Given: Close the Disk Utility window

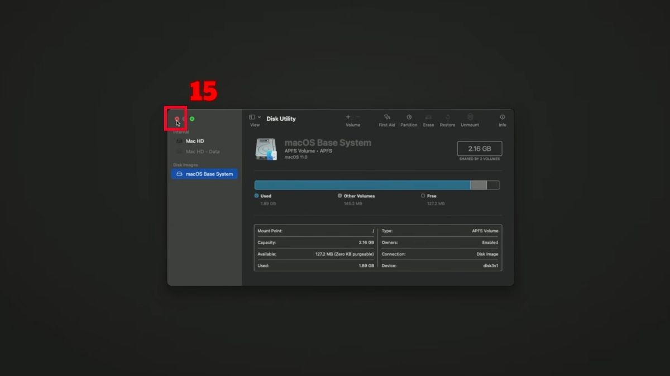Looking at the screenshot, I should point(177,119).
